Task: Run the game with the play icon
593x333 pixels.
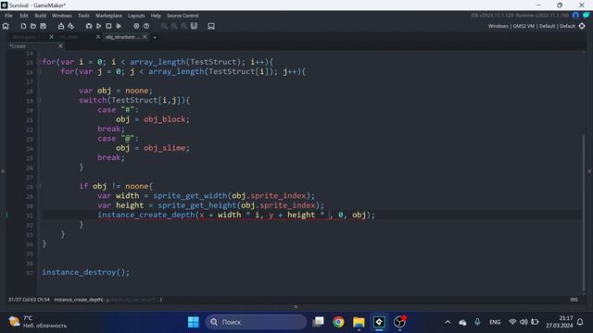Action: tap(99, 26)
